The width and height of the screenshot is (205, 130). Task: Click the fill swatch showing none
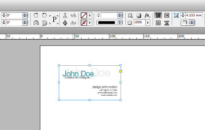(84, 15)
